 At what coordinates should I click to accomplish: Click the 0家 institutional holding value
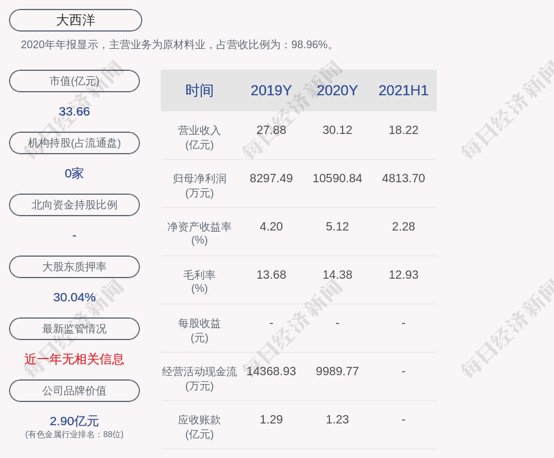74,173
